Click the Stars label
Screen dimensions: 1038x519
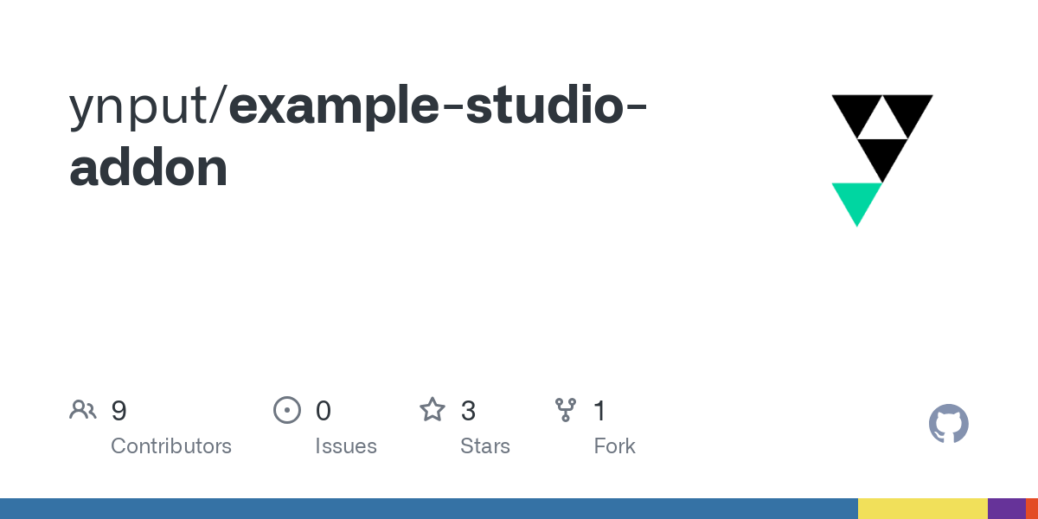coord(485,446)
